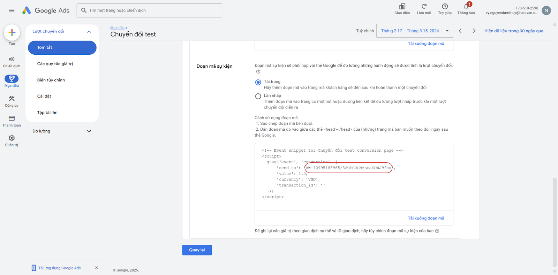Open Chiến dịch campaigns icon

click(x=12, y=59)
